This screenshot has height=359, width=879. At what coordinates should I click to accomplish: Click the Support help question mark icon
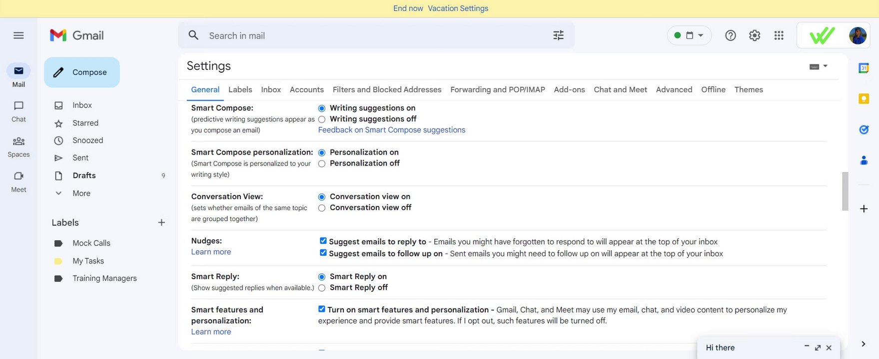(x=731, y=35)
